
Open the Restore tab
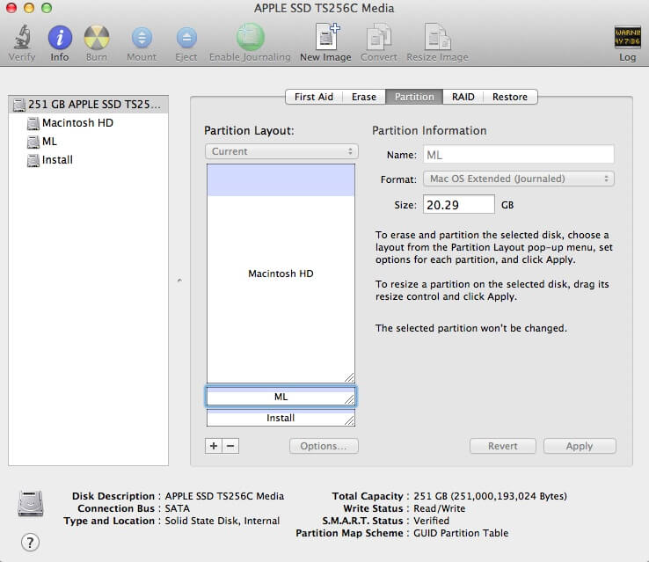(510, 97)
